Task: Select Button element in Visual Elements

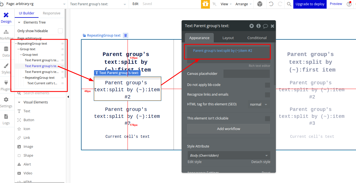Action: click(x=29, y=120)
